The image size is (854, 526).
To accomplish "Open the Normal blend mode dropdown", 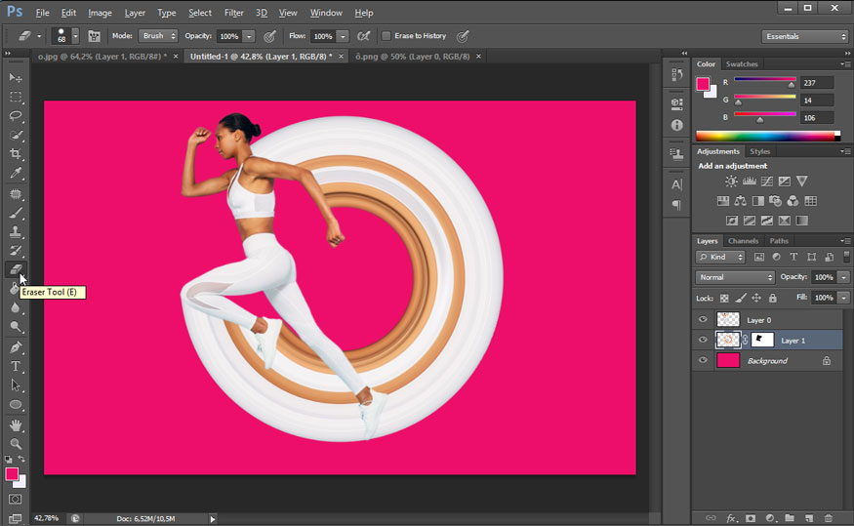I will pos(735,277).
